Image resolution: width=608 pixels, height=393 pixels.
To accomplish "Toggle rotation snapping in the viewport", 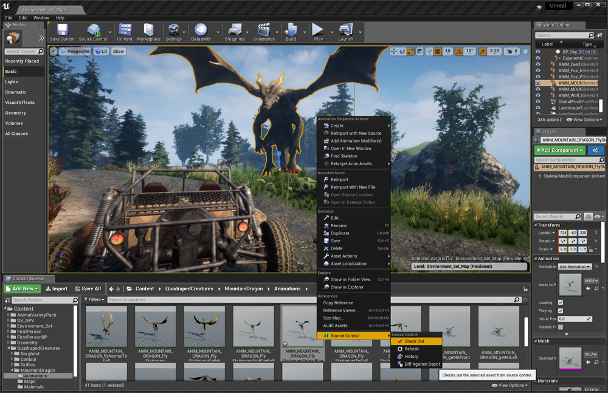I will tap(458, 51).
